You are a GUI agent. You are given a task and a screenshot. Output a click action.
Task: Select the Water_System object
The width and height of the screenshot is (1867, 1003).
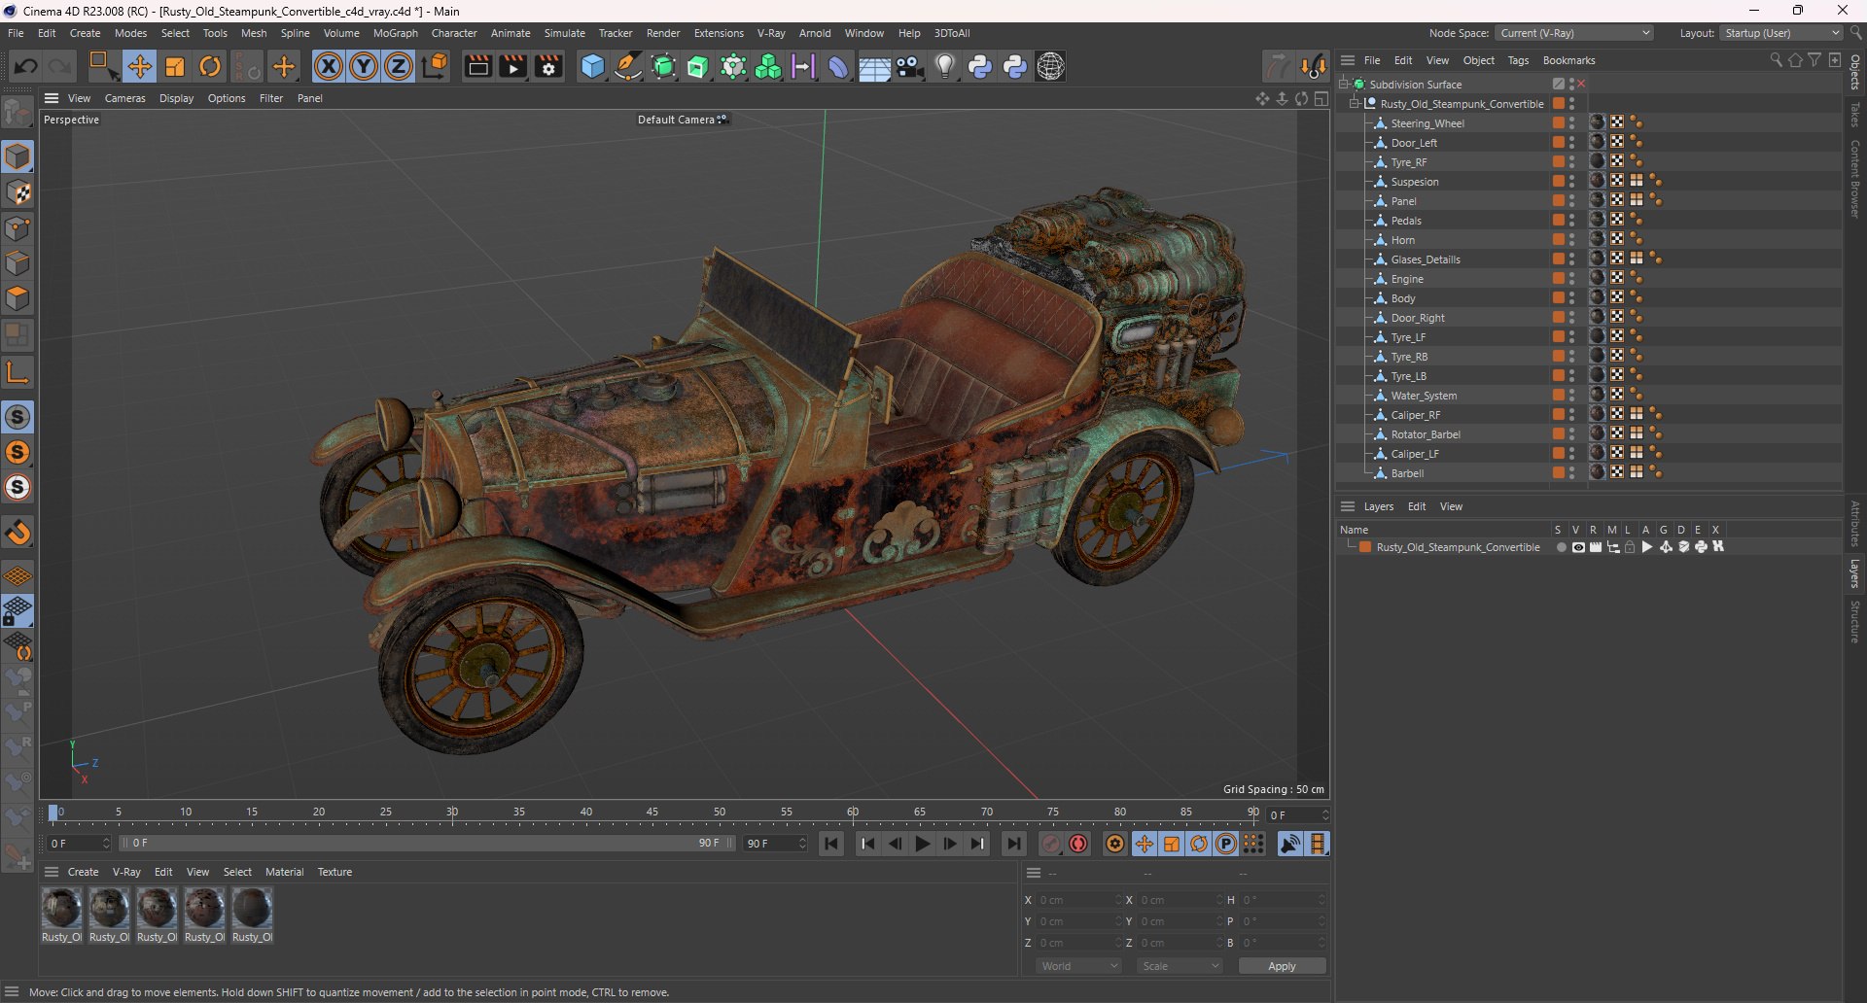[1424, 396]
